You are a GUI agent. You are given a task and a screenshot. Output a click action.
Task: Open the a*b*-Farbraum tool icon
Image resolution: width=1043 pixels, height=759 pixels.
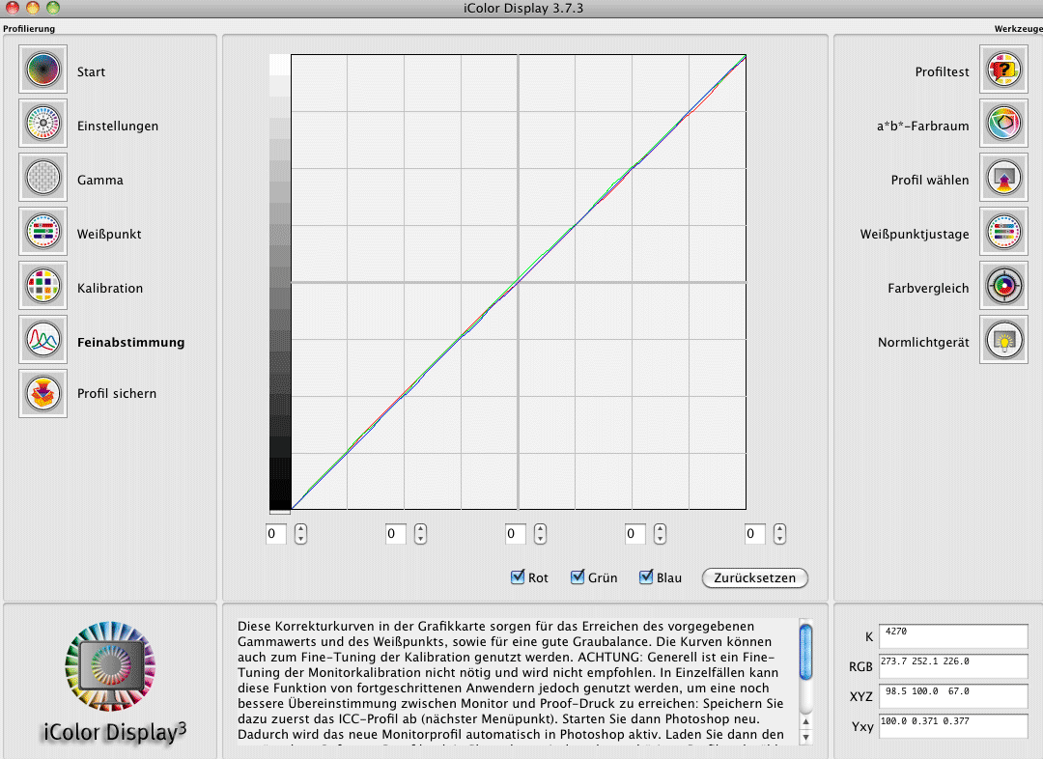coord(1003,125)
